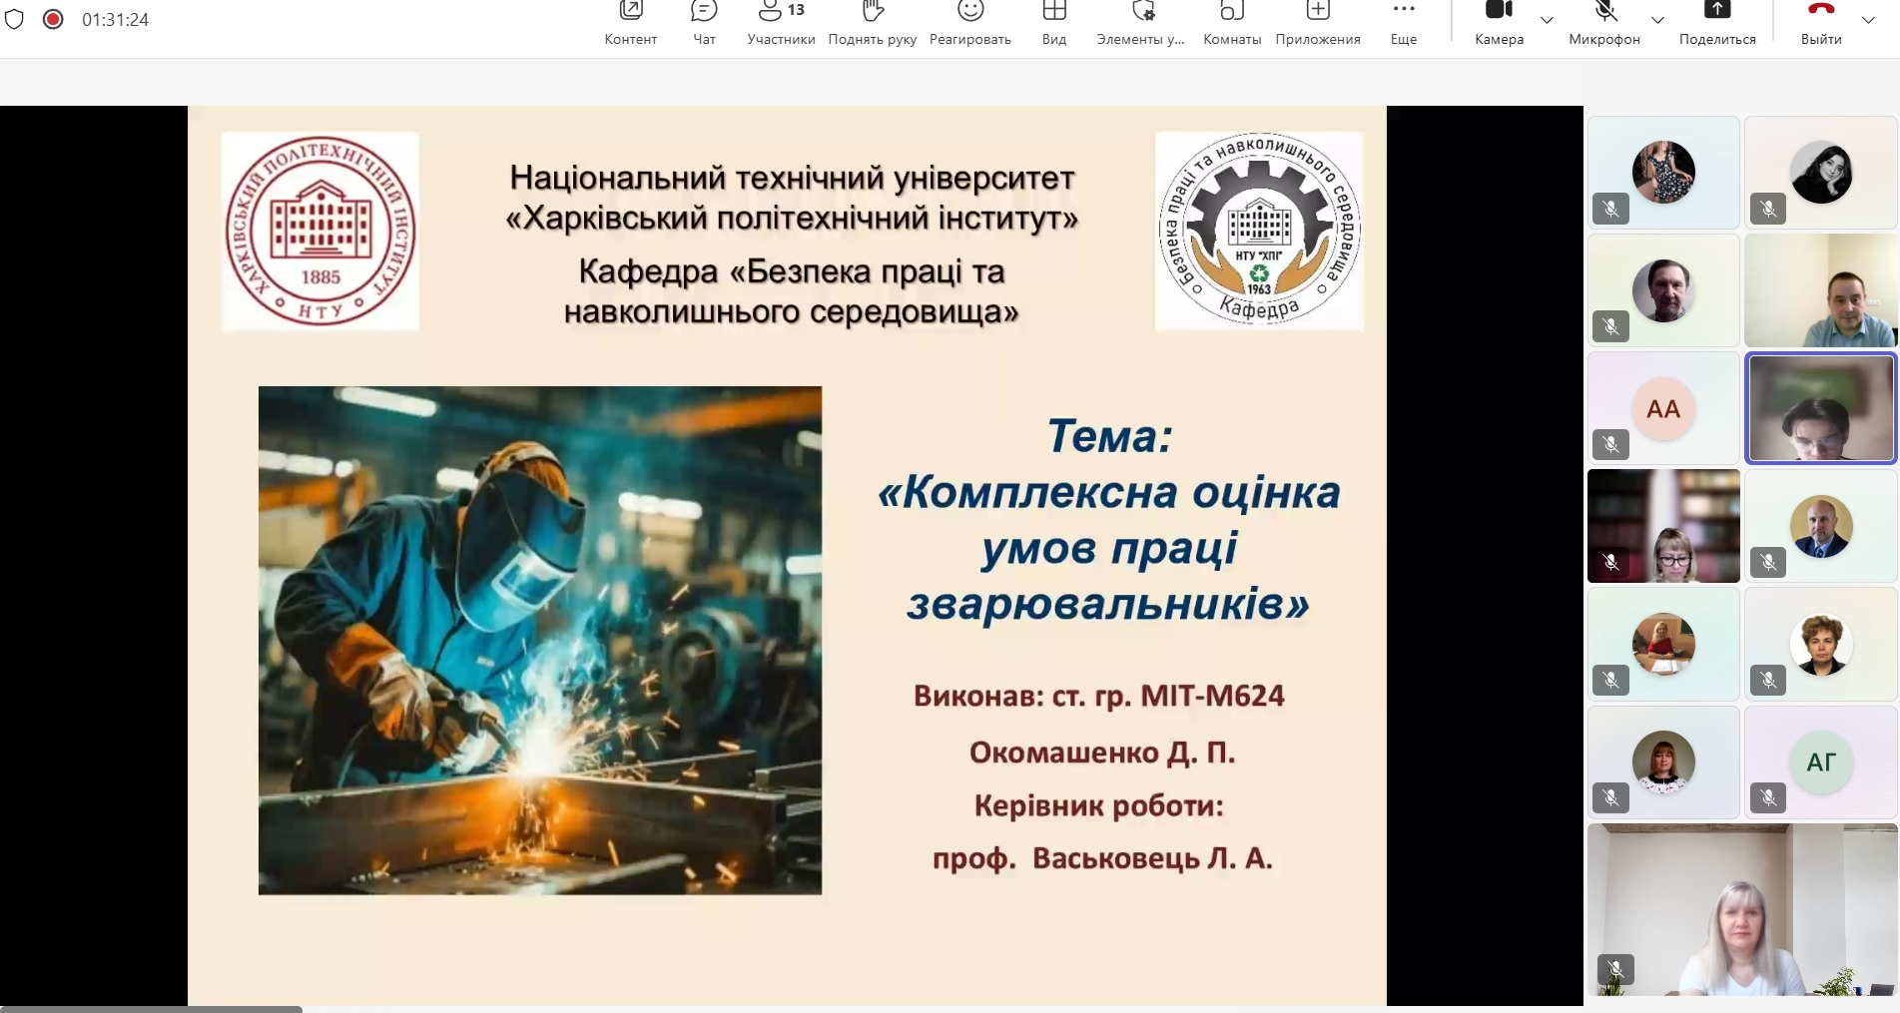Open the Еще more actions menu
This screenshot has width=1900, height=1013.
pyautogui.click(x=1404, y=24)
